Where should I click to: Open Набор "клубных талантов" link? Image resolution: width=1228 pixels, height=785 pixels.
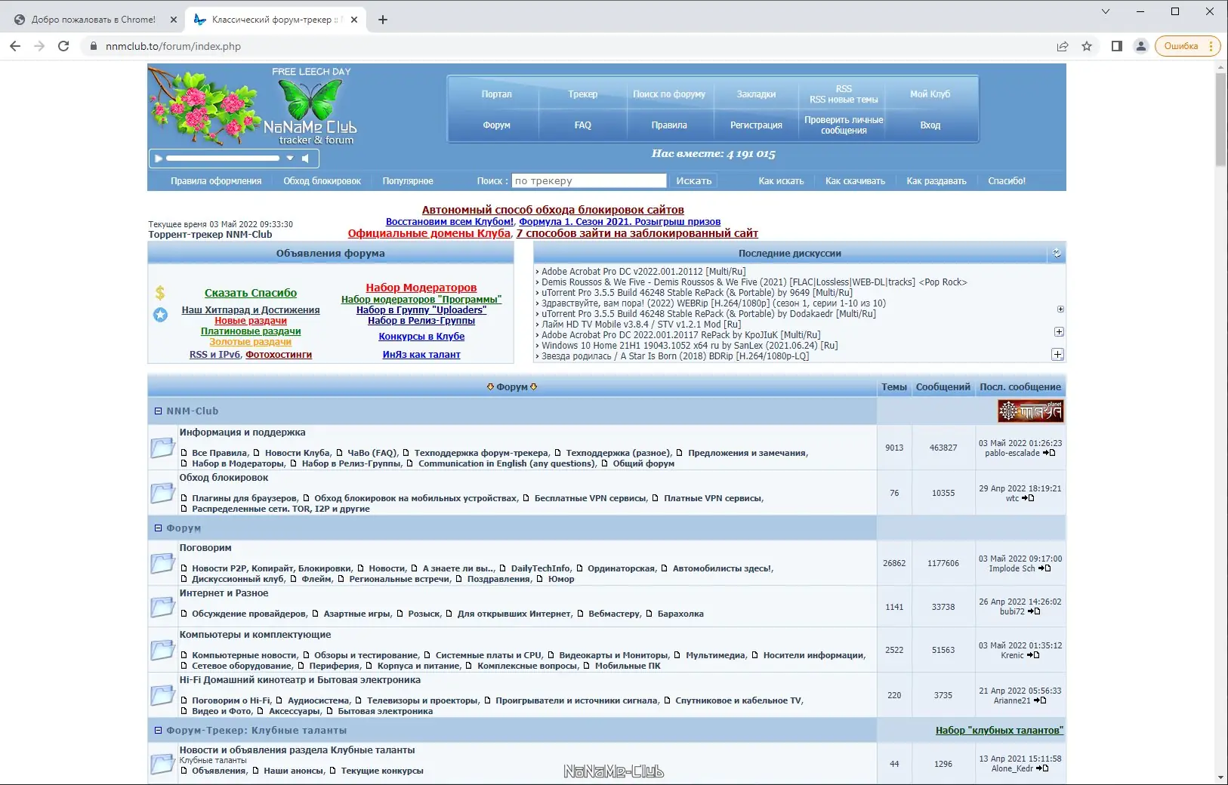coord(999,731)
